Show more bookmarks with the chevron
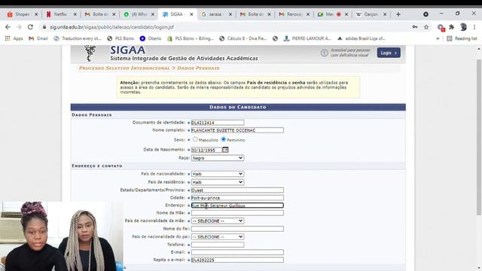 (438, 38)
